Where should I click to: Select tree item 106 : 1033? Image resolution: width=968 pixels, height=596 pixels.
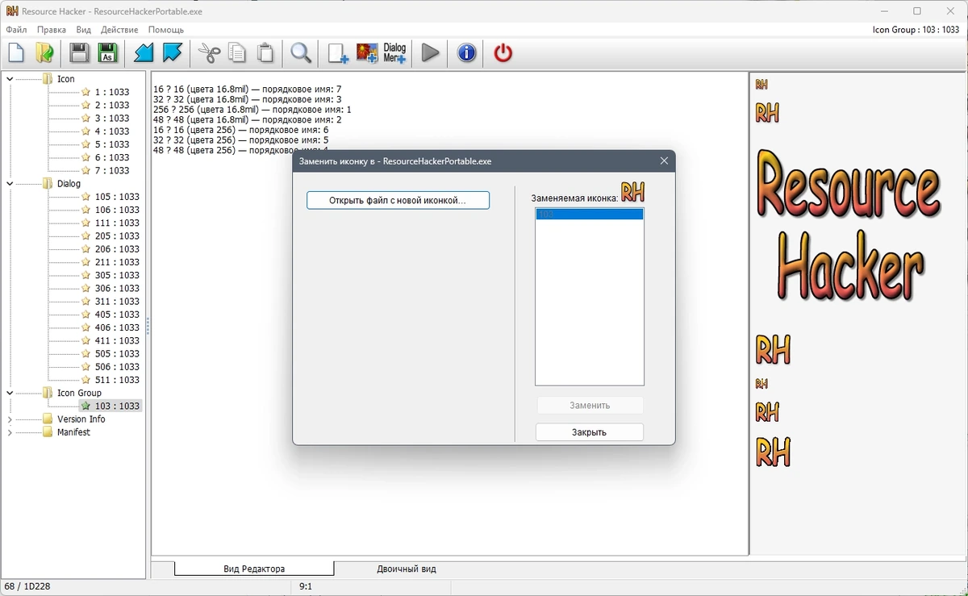(x=117, y=210)
